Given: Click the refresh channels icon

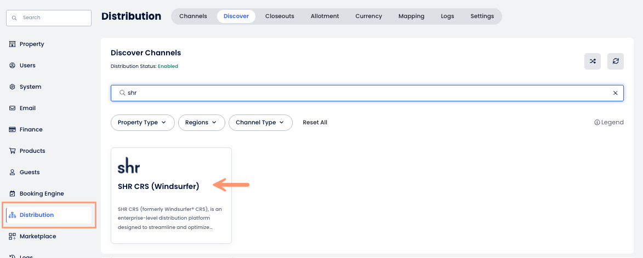Looking at the screenshot, I should (x=616, y=61).
